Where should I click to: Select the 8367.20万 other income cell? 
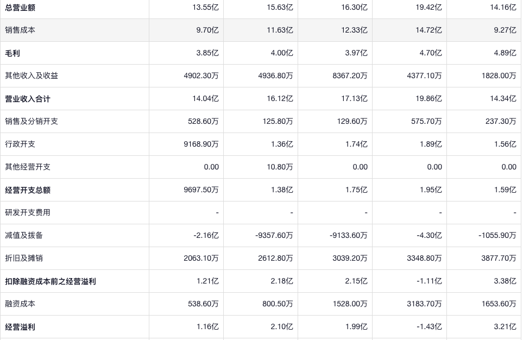(350, 76)
